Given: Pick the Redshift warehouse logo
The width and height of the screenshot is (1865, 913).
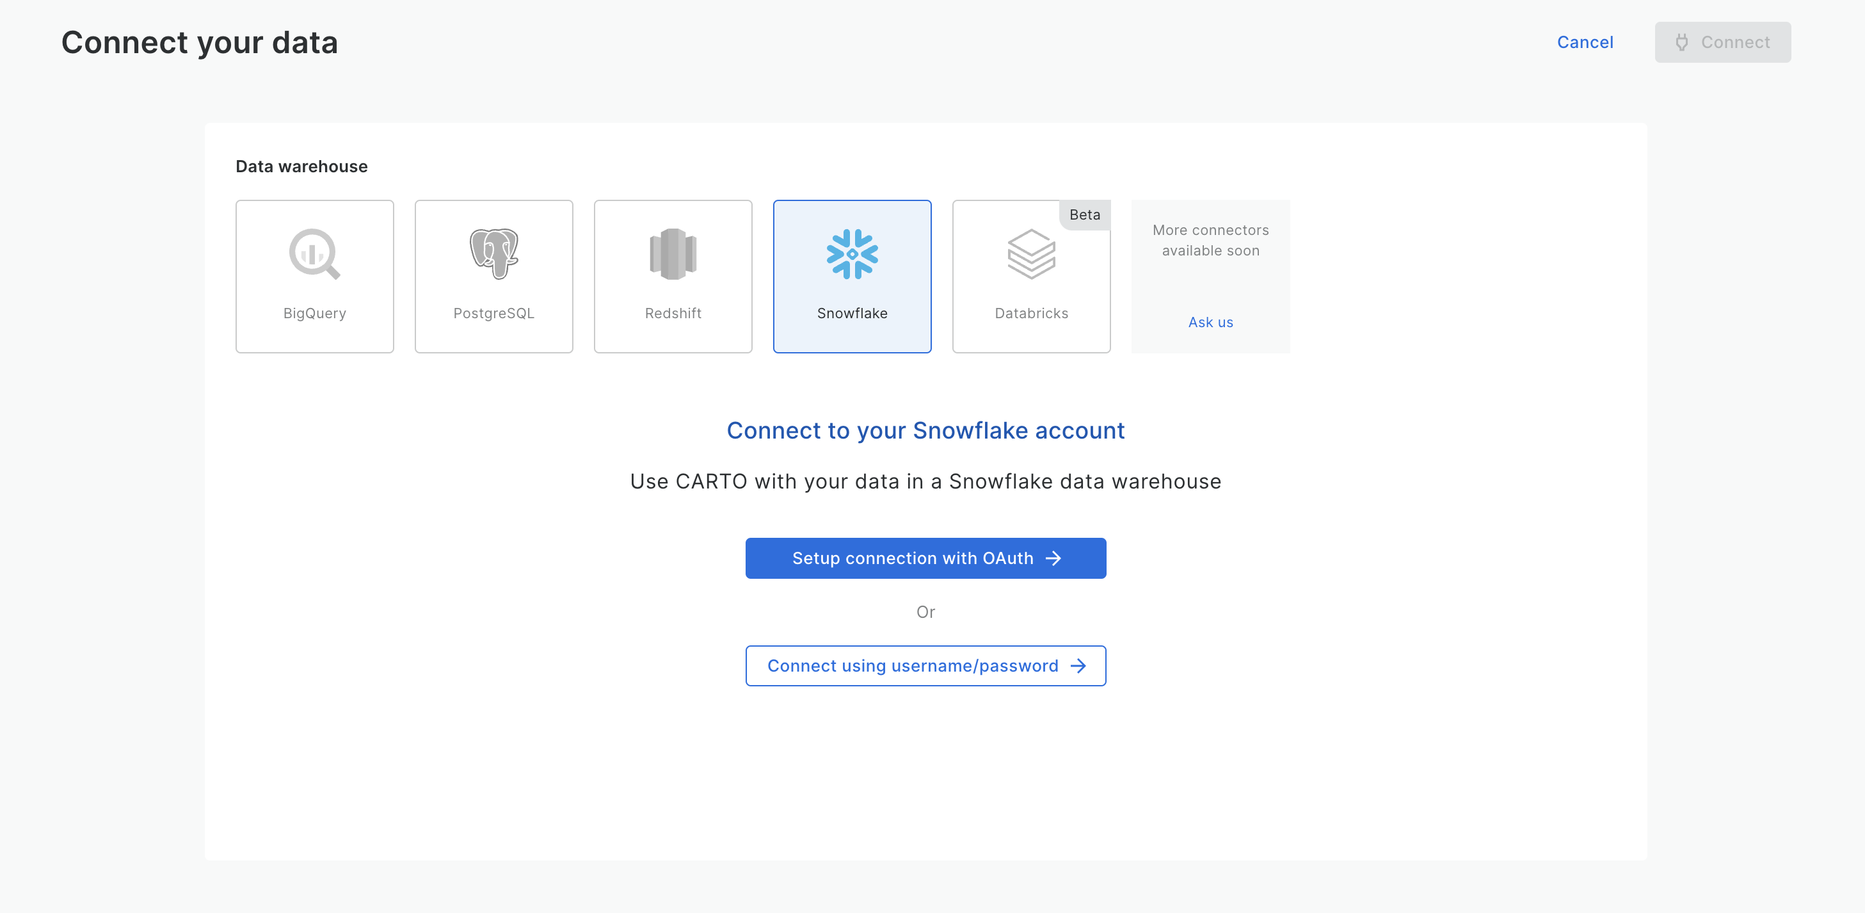Looking at the screenshot, I should click(x=673, y=254).
